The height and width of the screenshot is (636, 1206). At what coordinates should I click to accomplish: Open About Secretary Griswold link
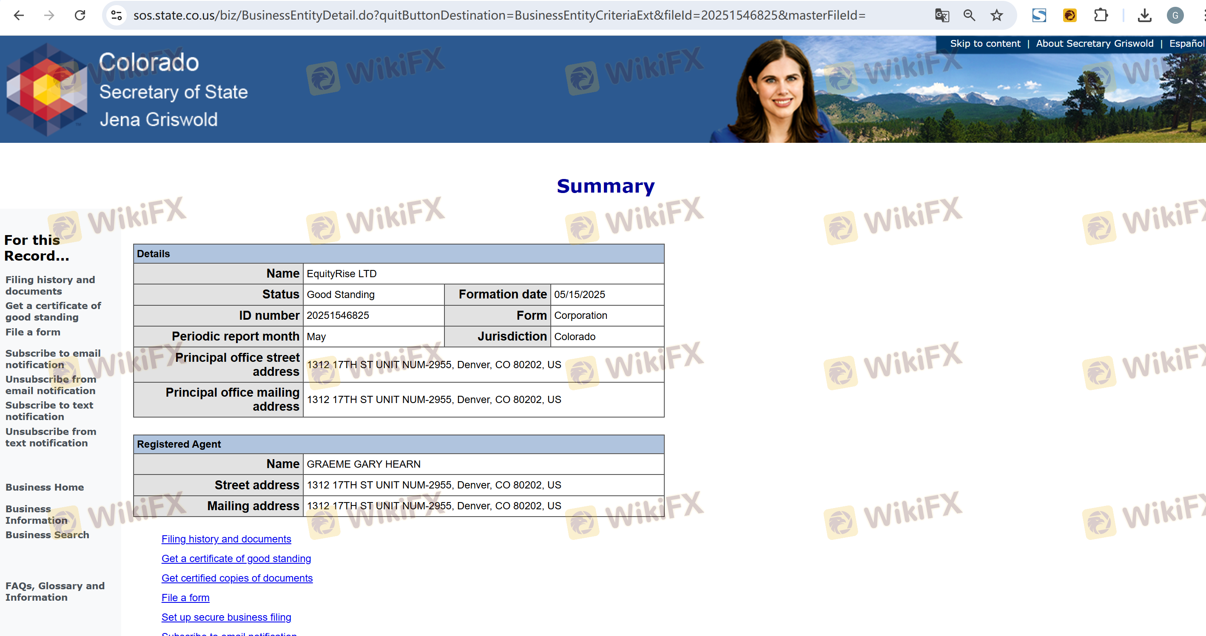point(1095,43)
